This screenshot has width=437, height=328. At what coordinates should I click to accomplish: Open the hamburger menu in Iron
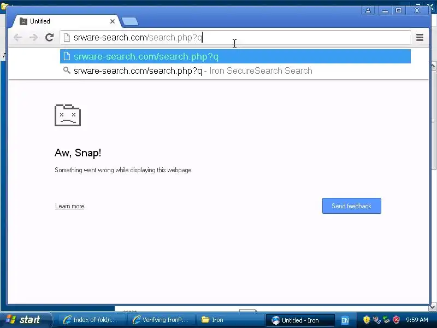[x=420, y=37]
